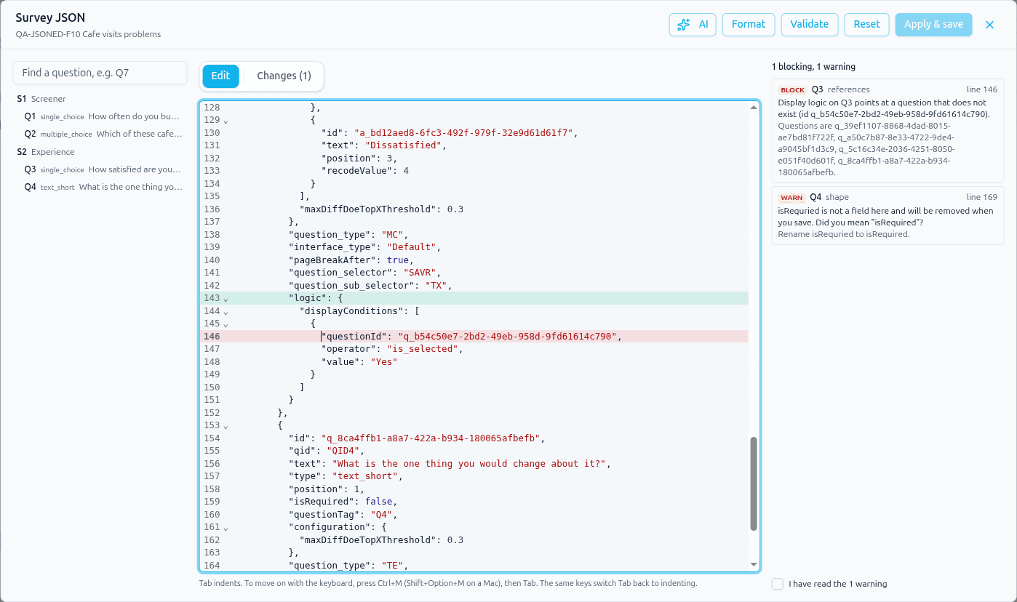This screenshot has width=1017, height=602.
Task: Open the BLOCK Q3 references issue
Action: pyautogui.click(x=888, y=131)
